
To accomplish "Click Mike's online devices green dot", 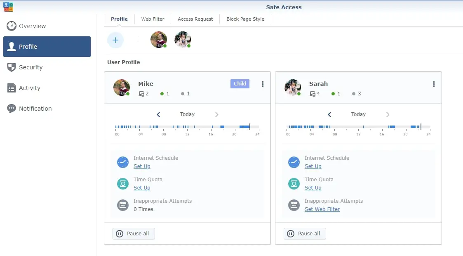I will coord(162,94).
